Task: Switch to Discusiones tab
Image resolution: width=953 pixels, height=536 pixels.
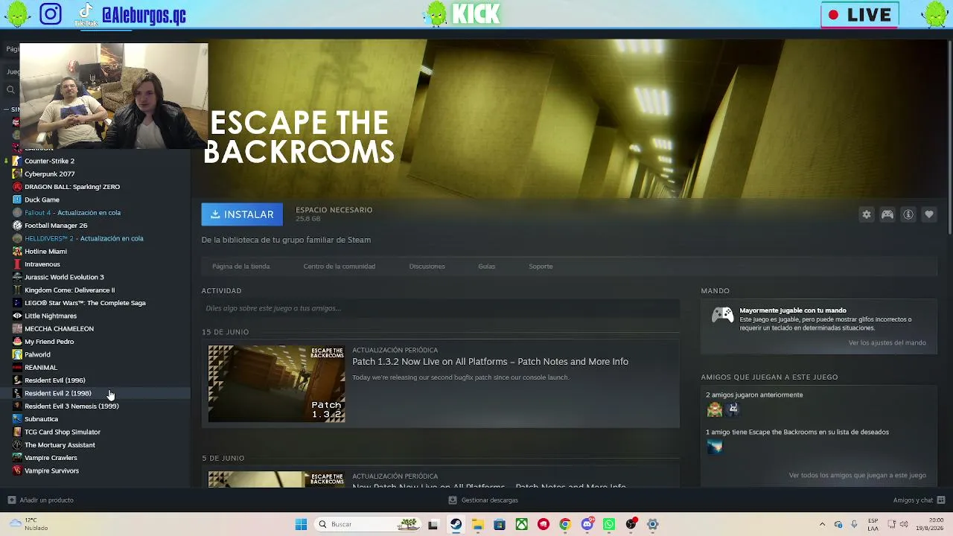Action: [427, 267]
